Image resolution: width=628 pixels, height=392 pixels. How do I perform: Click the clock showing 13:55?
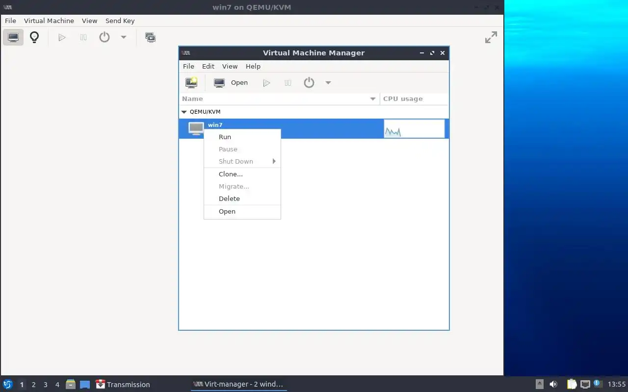click(617, 384)
